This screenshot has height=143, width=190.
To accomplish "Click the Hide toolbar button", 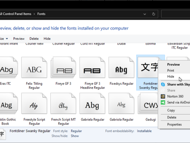I will click(x=47, y=39).
